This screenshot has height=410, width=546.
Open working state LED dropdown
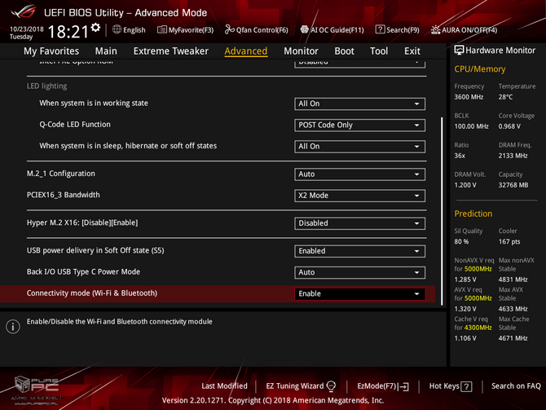(359, 104)
